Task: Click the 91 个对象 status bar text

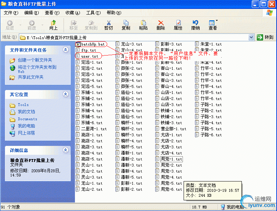Action: coord(10,207)
